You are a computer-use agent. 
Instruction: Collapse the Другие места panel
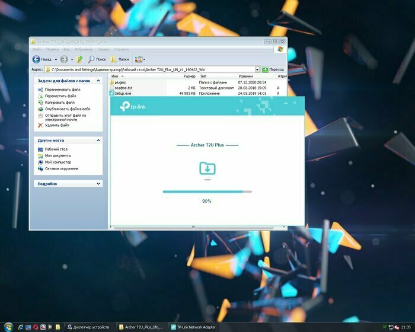(x=98, y=141)
